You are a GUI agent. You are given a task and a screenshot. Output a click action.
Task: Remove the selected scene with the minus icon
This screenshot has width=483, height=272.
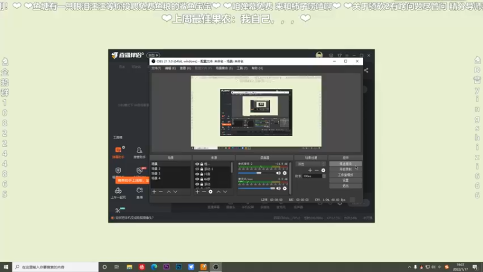click(161, 192)
